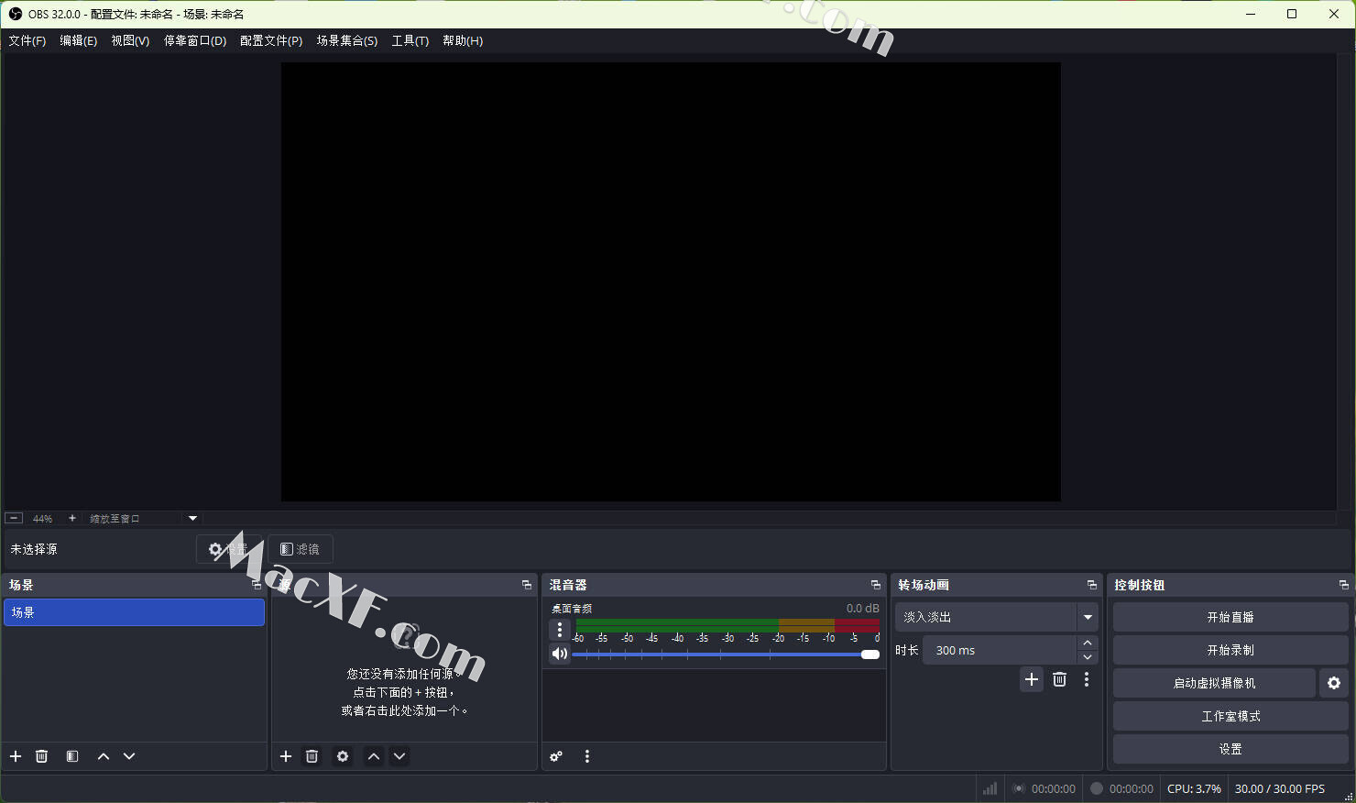Open scene filters icon in 场景 panel
The width and height of the screenshot is (1356, 803).
(x=72, y=756)
